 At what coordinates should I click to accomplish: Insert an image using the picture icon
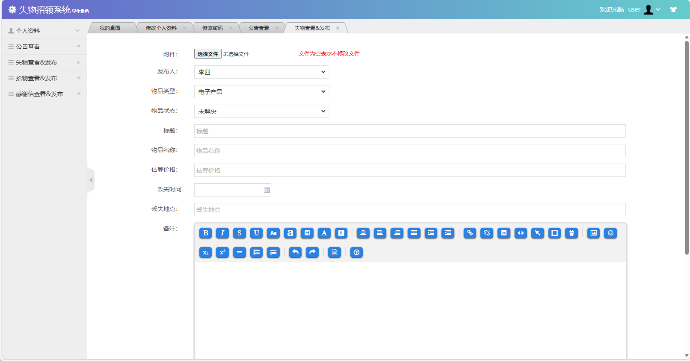coord(593,233)
